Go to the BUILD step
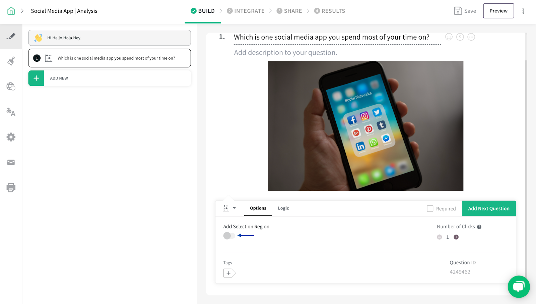Viewport: 536px width, 304px height. pyautogui.click(x=203, y=11)
